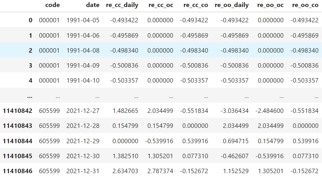
Task: Click the date cell 2021-12-31
Action: pos(83,171)
